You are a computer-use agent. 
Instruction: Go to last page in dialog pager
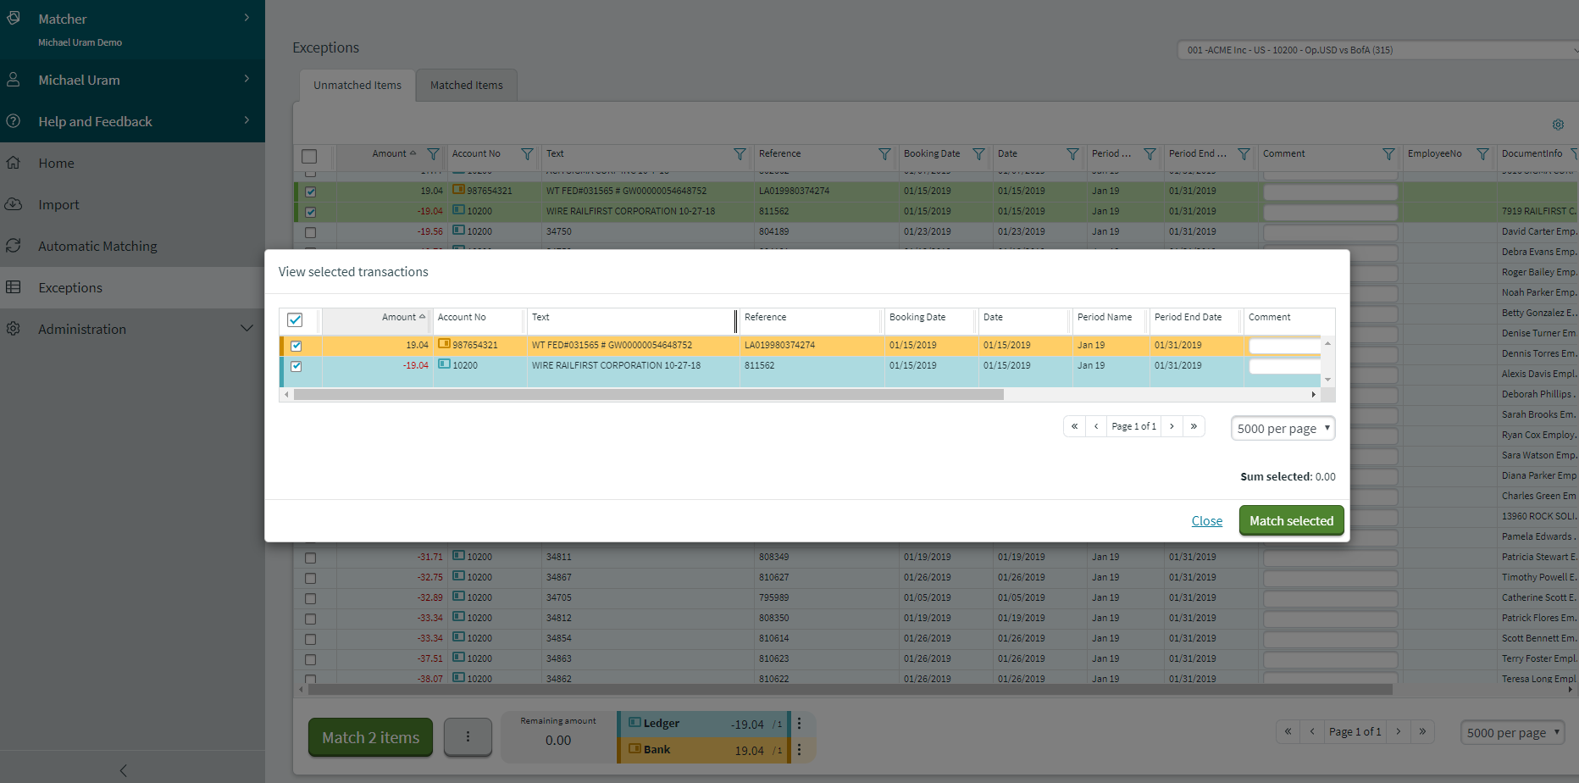coord(1194,426)
